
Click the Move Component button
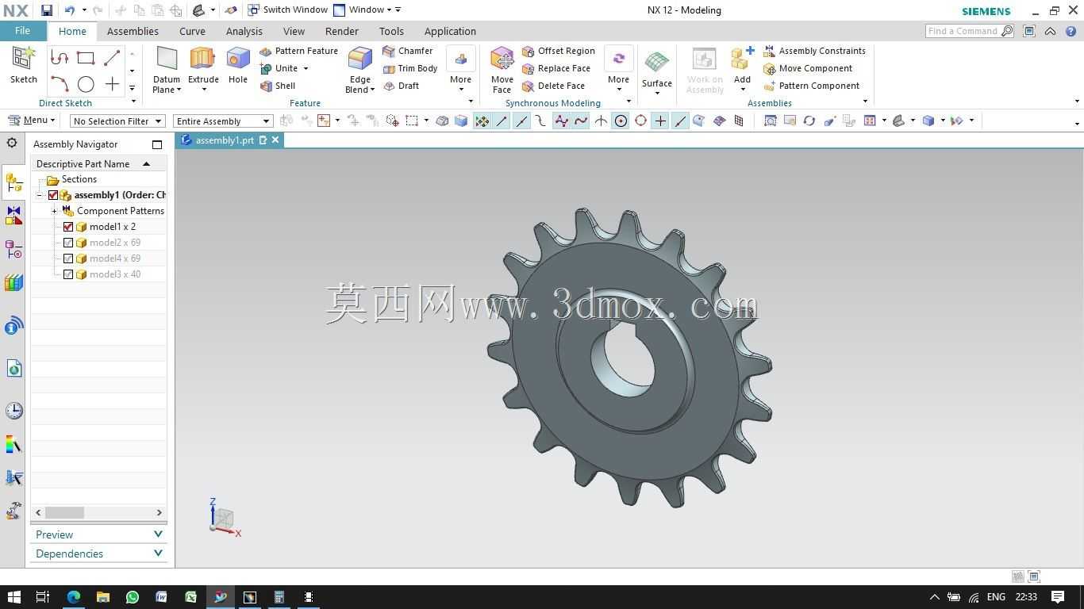808,68
